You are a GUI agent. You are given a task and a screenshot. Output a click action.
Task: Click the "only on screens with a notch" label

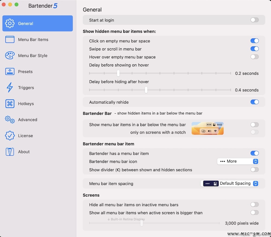pyautogui.click(x=158, y=132)
